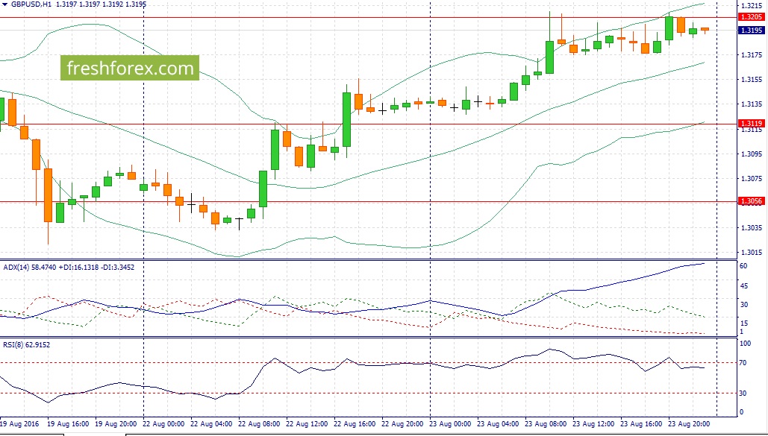
Task: Select the blue 1.3195 current price tag
Action: click(x=751, y=31)
